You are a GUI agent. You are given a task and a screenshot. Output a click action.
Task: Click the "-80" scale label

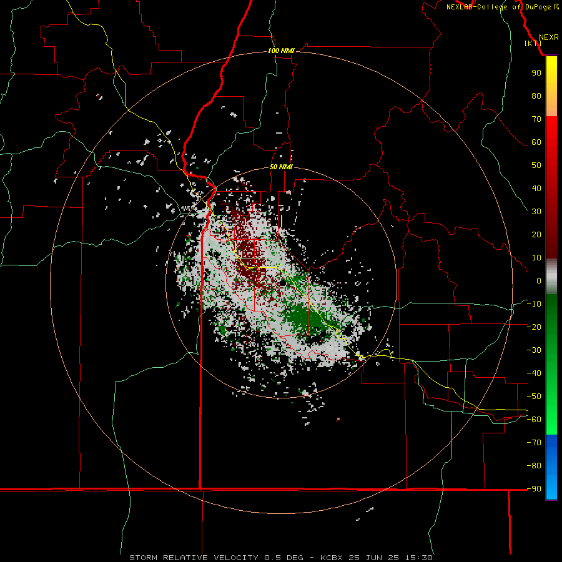(534, 466)
